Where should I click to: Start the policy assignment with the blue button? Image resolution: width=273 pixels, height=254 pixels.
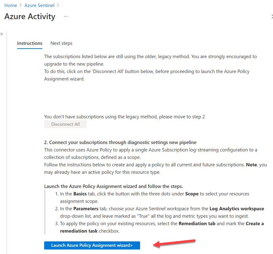click(x=92, y=245)
